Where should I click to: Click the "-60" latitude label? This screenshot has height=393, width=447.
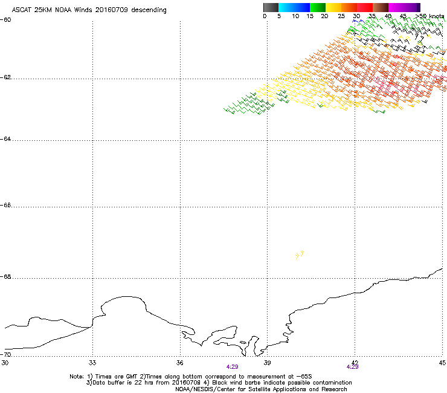click(5, 20)
